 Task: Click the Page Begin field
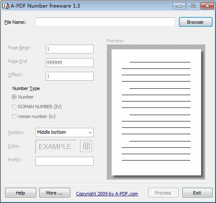coord(69,49)
